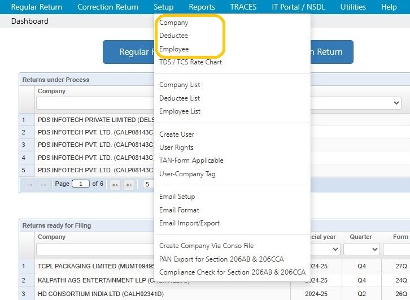Open Email Format option
Viewport: 410px width, 300px height.
coord(180,210)
